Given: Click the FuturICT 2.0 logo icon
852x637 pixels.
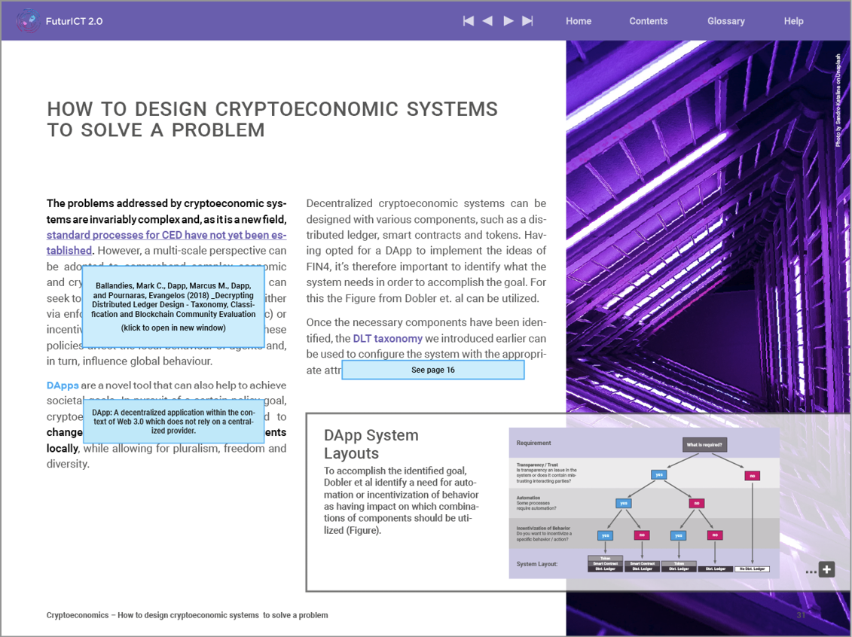Looking at the screenshot, I should point(28,21).
